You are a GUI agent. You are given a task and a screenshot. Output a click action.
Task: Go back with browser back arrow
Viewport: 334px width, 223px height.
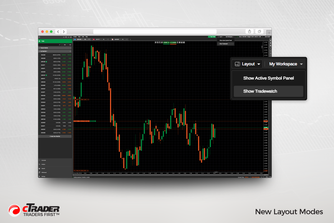click(x=58, y=32)
